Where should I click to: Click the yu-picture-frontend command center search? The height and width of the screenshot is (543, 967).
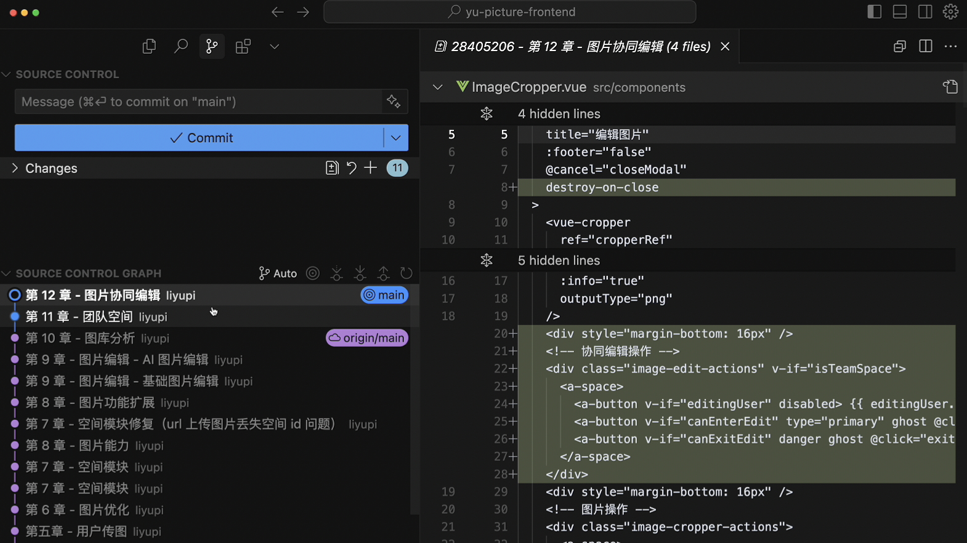[510, 12]
